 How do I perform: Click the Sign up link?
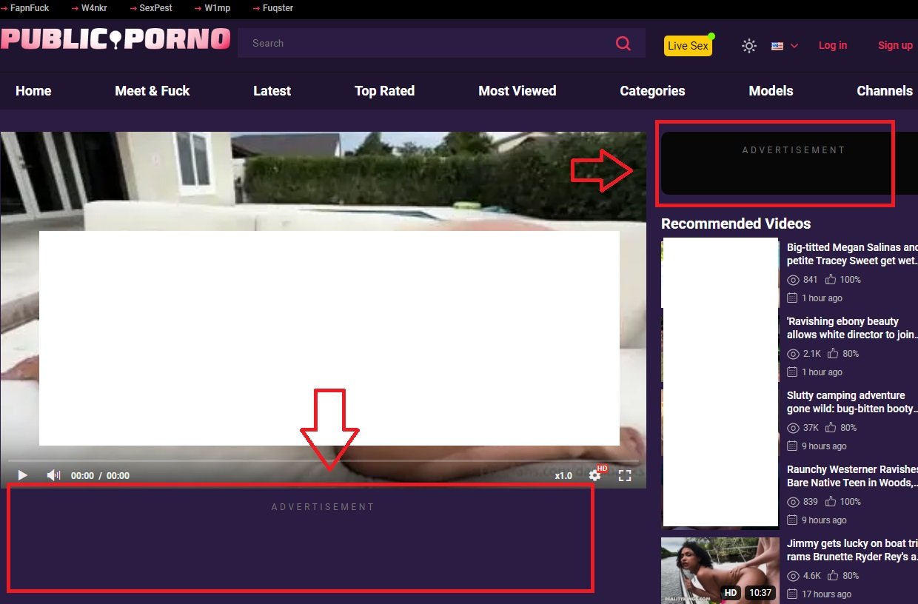click(895, 45)
